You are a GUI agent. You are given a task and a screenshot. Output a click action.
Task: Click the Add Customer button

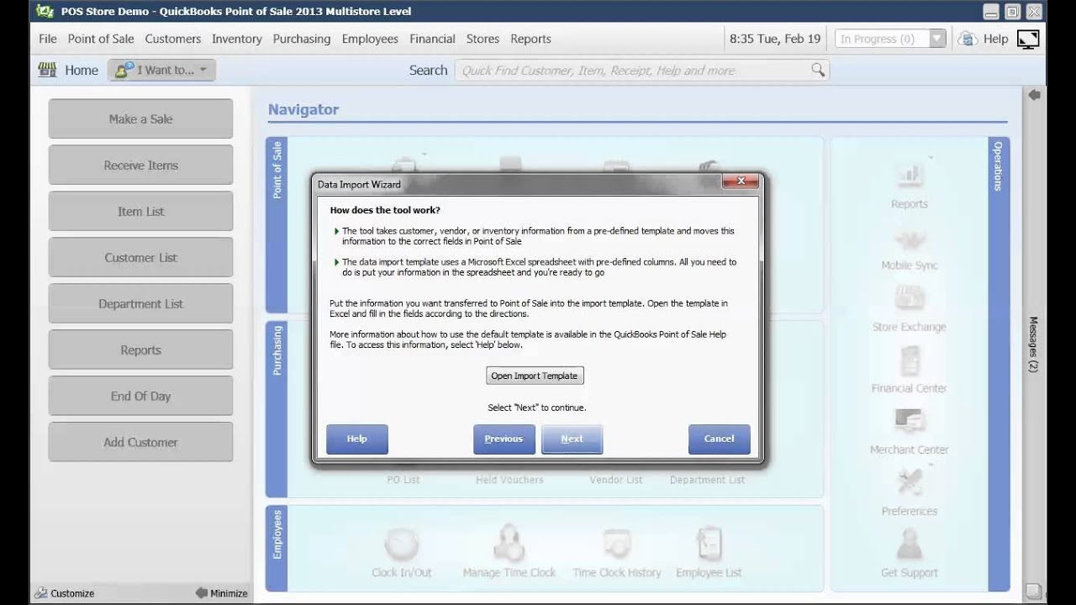(140, 443)
